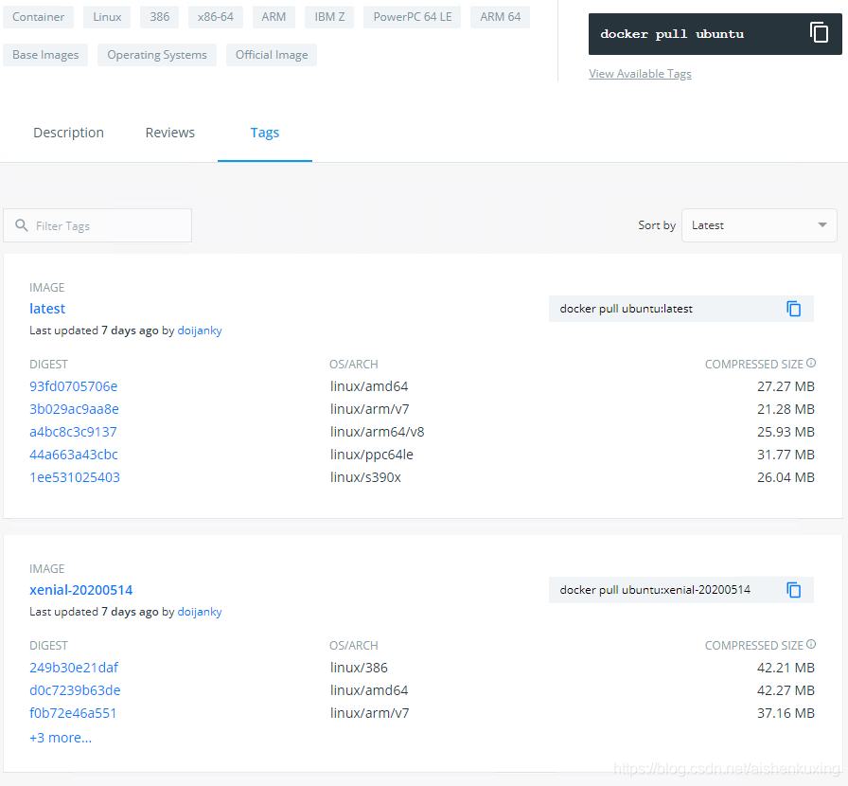Select the Tags tab

click(264, 133)
